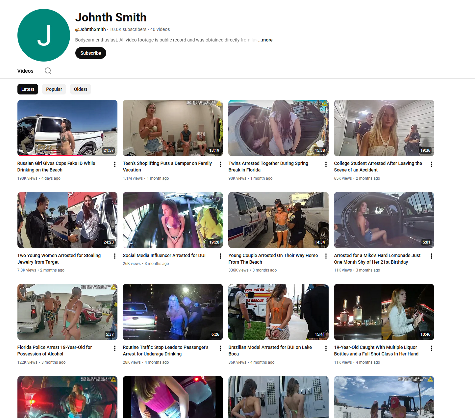Open 'Twins Arrested Together During Spring Break' link

click(x=268, y=167)
